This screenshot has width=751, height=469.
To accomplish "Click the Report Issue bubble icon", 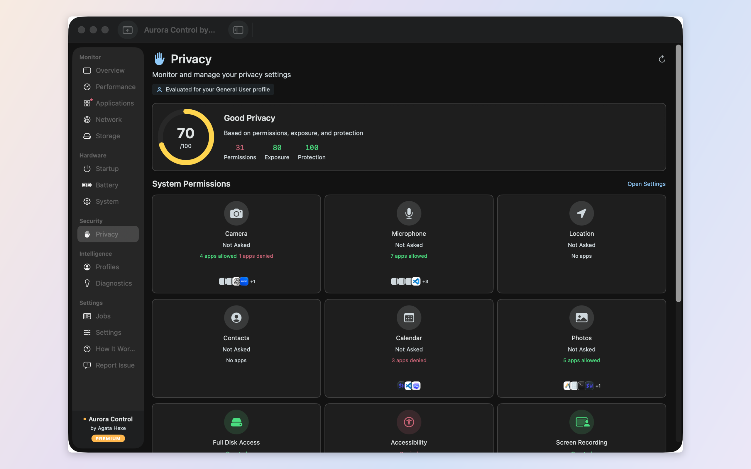I will (x=87, y=366).
